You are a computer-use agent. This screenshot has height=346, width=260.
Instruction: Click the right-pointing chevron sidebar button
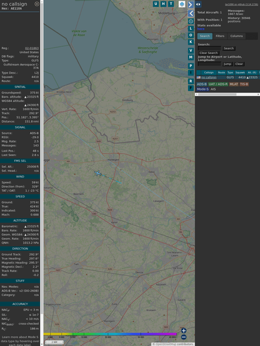[x=191, y=4]
